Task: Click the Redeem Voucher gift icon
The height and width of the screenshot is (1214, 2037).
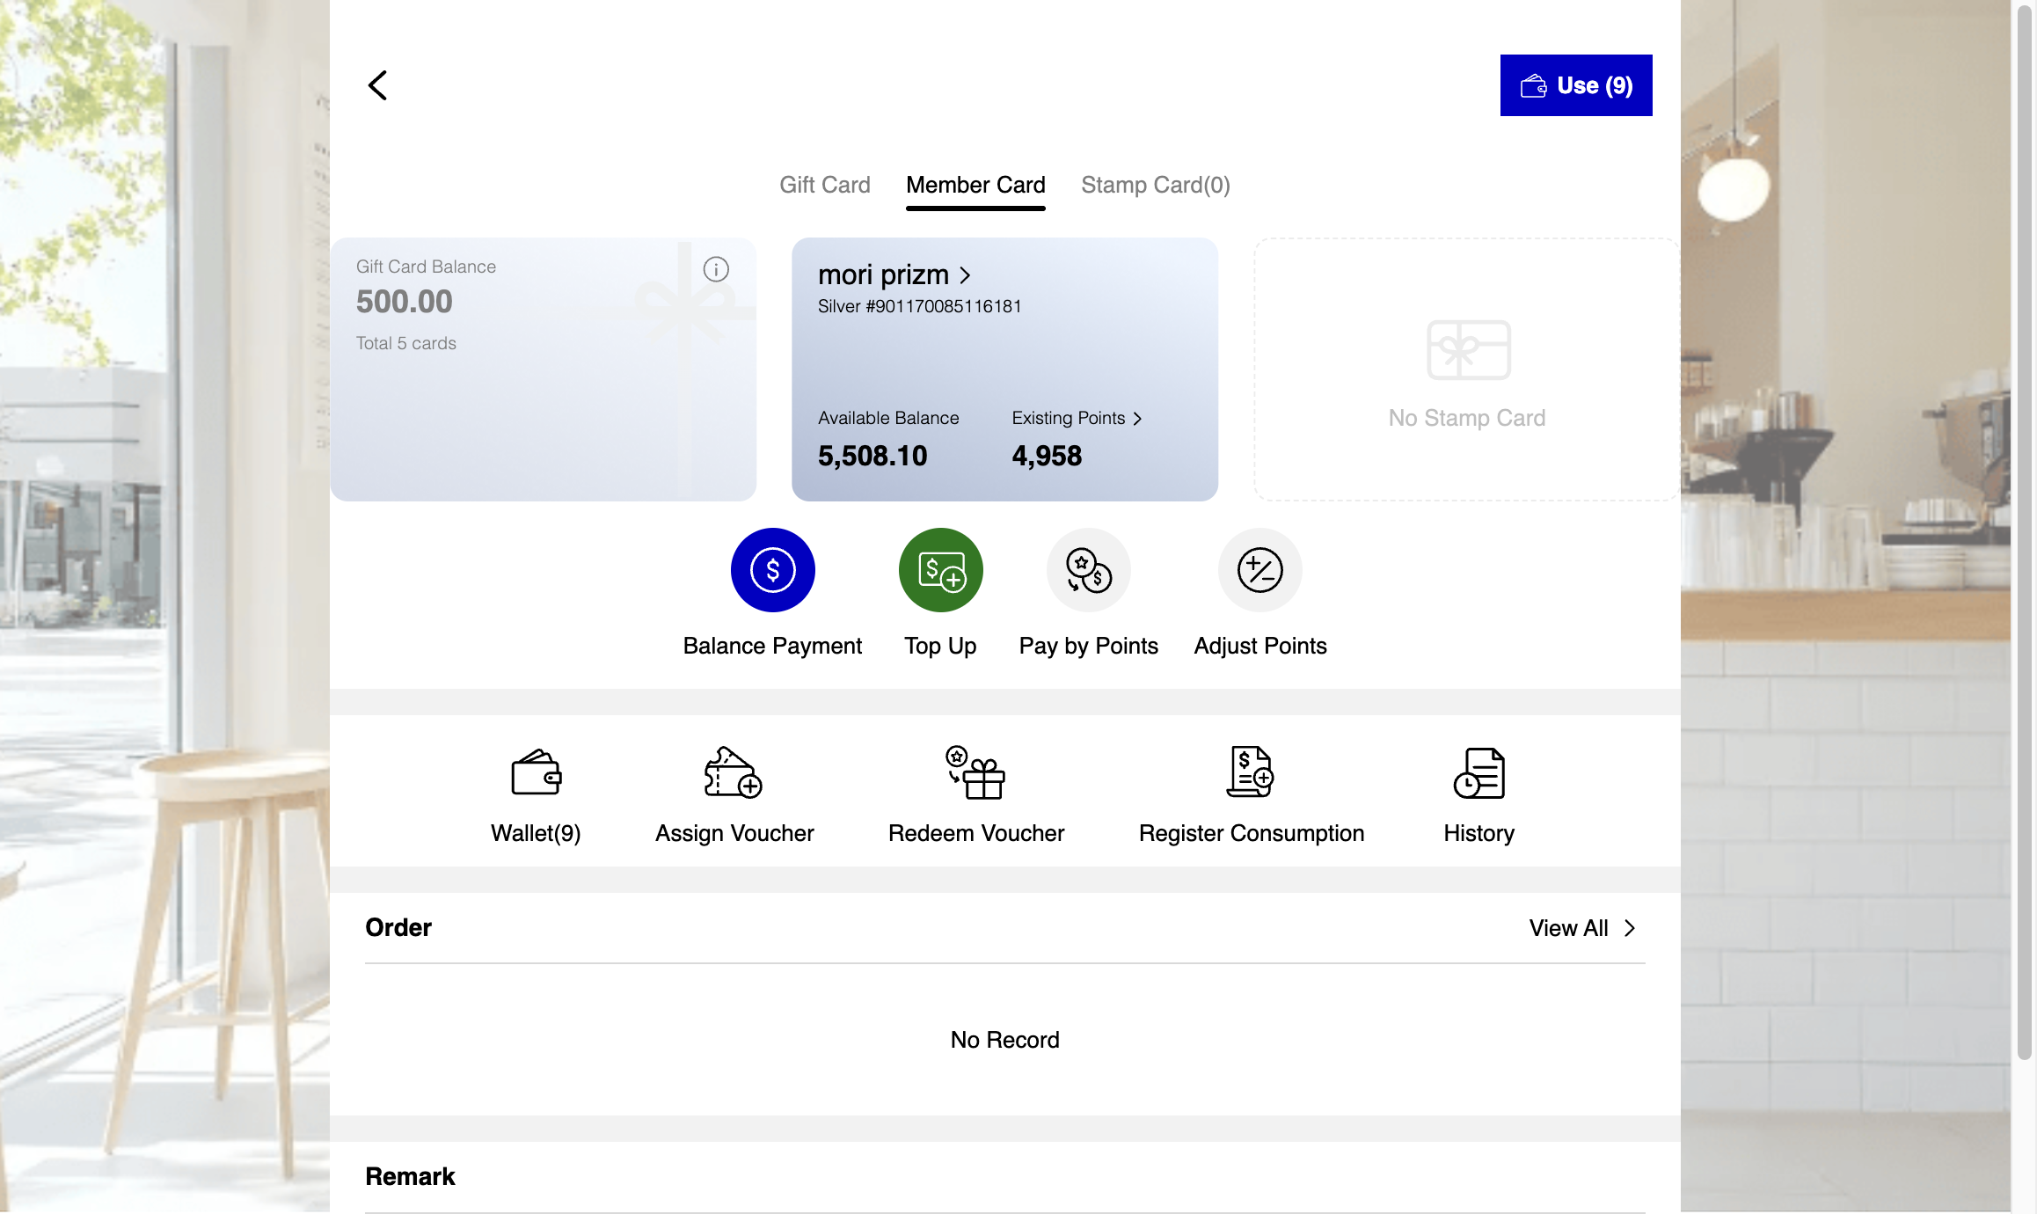Action: click(975, 773)
